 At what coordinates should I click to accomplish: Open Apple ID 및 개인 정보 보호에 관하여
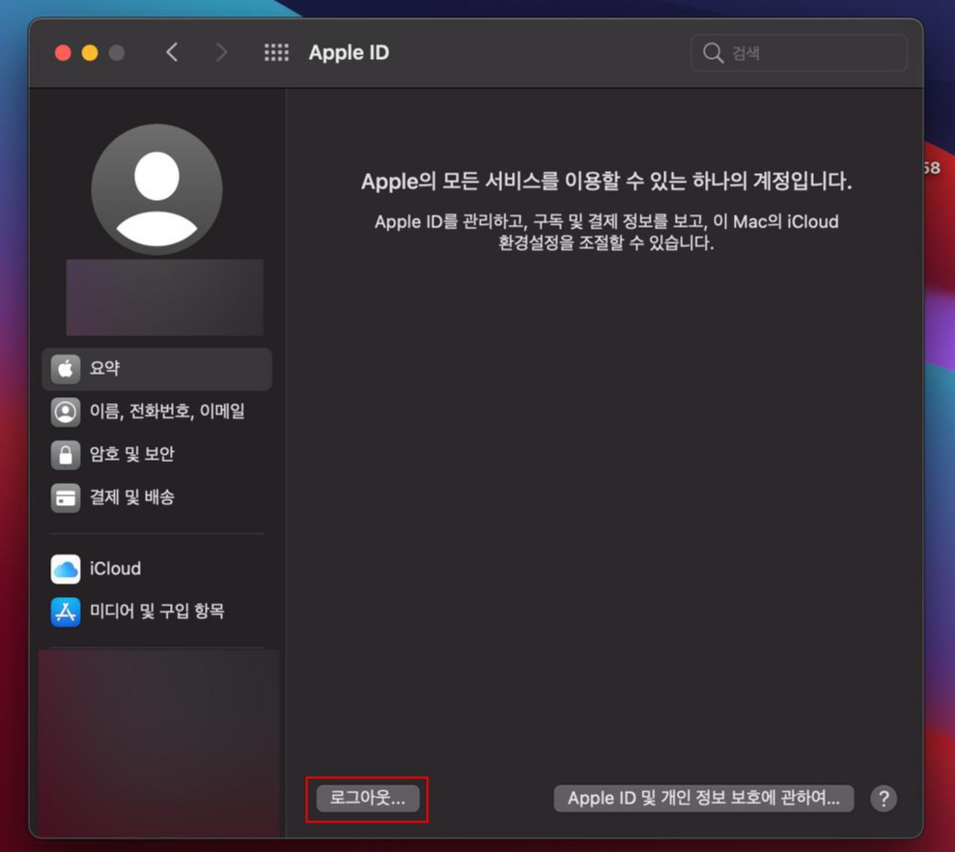pos(704,798)
